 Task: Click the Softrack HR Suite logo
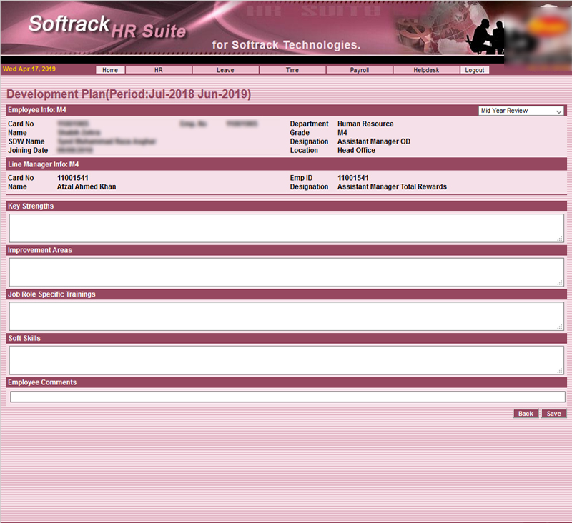107,27
